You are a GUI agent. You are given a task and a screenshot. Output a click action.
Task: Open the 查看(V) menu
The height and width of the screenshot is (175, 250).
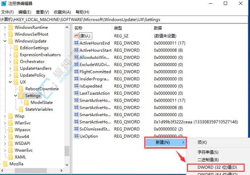pyautogui.click(x=42, y=12)
